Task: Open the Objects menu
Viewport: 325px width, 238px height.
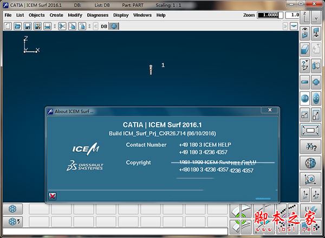Action: (x=37, y=15)
